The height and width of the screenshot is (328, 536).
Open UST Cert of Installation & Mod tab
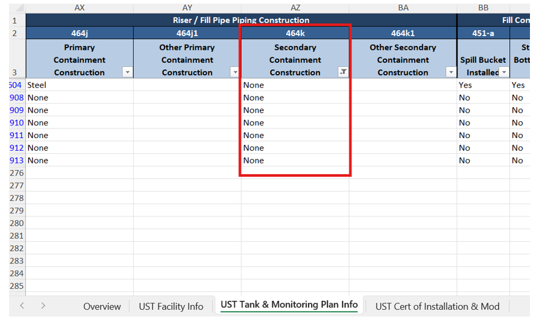click(x=437, y=306)
